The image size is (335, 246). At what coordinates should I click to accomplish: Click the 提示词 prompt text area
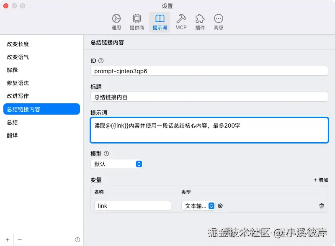pyautogui.click(x=209, y=130)
